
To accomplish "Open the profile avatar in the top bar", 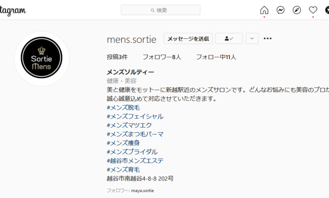I will click(x=327, y=10).
